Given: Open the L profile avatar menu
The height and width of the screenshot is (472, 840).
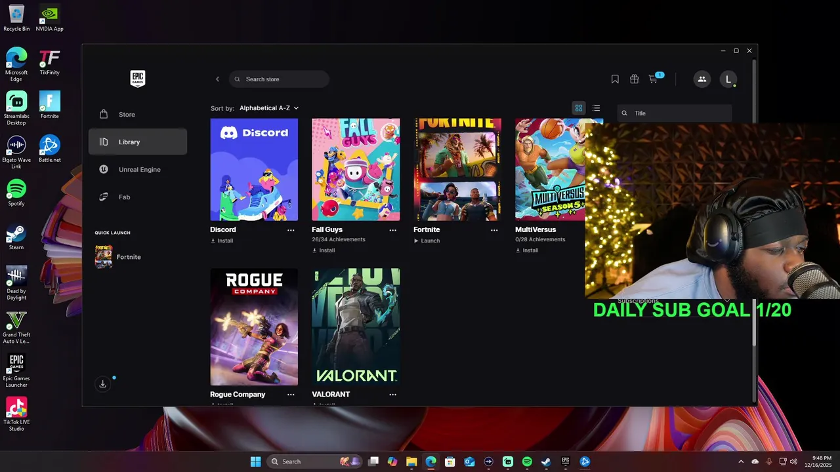Looking at the screenshot, I should coord(728,79).
